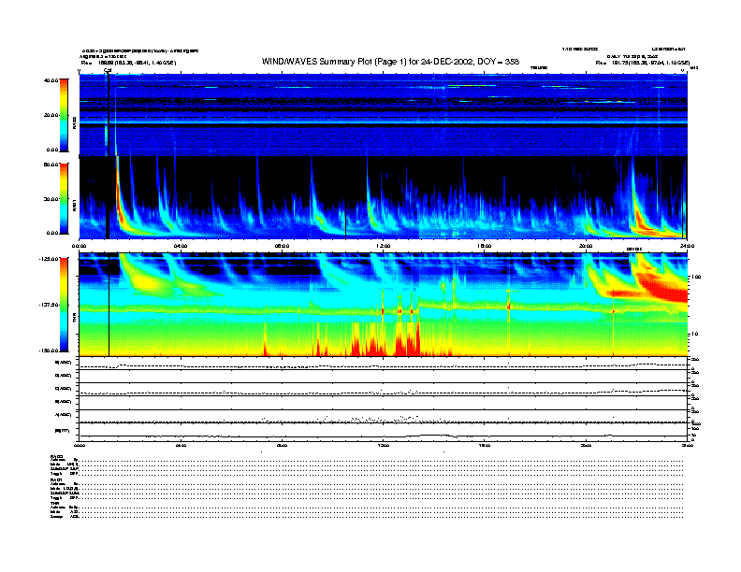This screenshot has height=572, width=741.
Task: Click the WIND/WAVES Summary Plot title
Action: point(390,62)
